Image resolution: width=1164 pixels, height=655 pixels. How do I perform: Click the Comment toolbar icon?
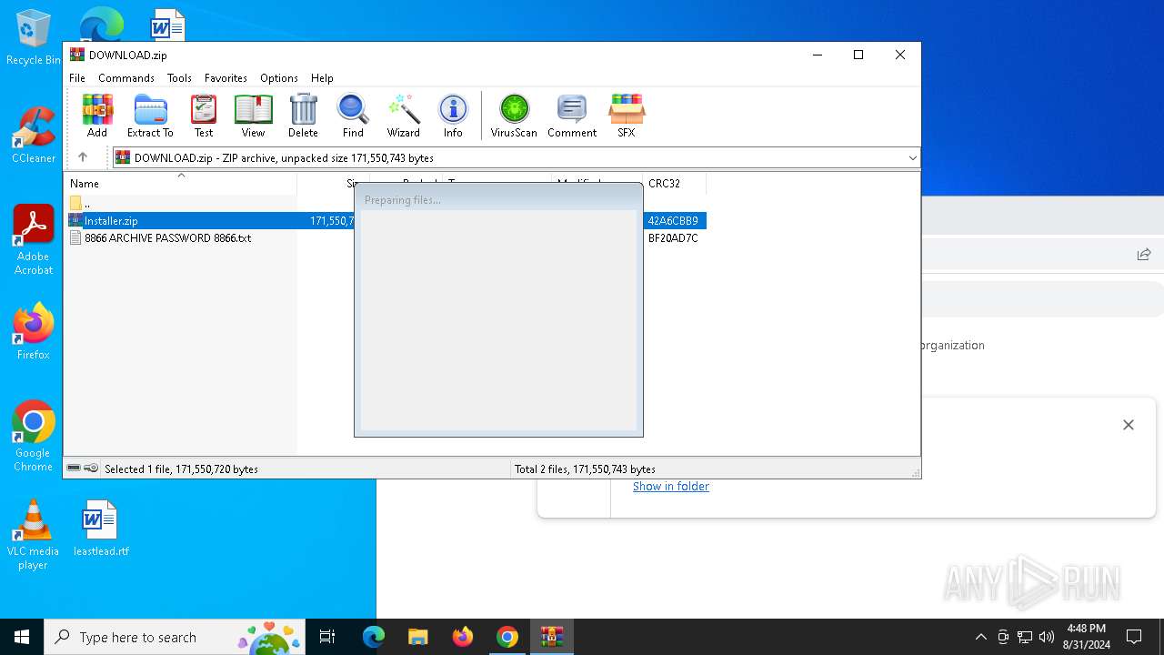pos(572,116)
